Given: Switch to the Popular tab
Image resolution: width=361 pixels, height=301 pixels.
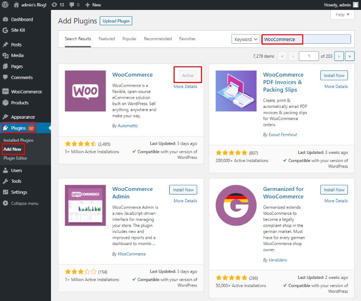Looking at the screenshot, I should [130, 39].
